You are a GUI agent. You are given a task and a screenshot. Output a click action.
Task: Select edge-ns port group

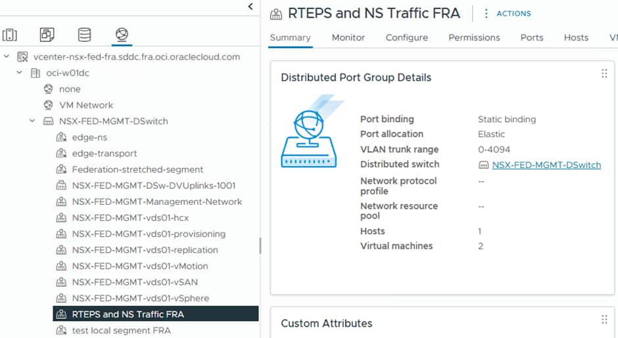[x=89, y=137]
